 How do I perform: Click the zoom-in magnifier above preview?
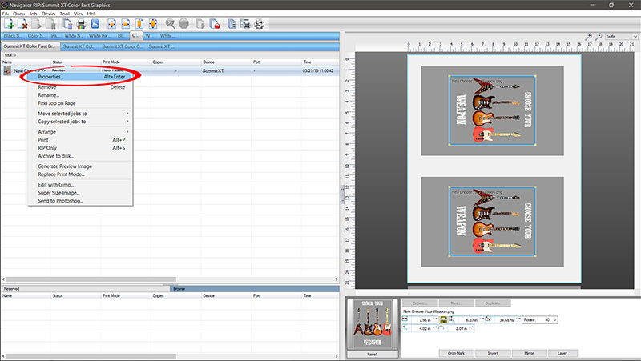pos(587,36)
